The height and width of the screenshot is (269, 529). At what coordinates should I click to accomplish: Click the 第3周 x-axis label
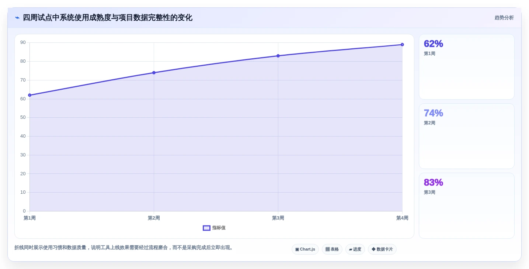click(278, 218)
